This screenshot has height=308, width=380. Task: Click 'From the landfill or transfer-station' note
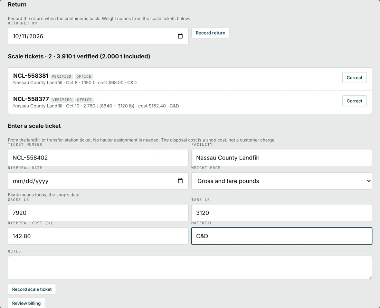pos(142,140)
